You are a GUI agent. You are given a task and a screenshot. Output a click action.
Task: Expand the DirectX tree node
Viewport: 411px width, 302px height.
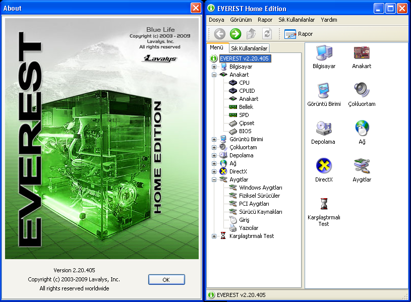214,172
